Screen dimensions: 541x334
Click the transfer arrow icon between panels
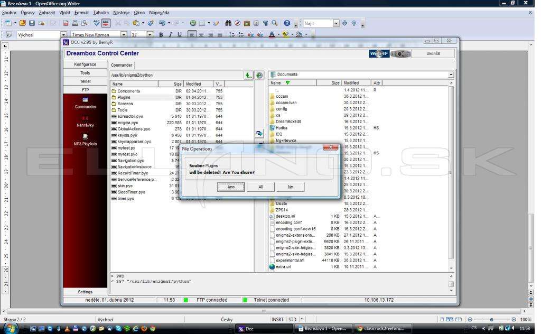click(259, 133)
